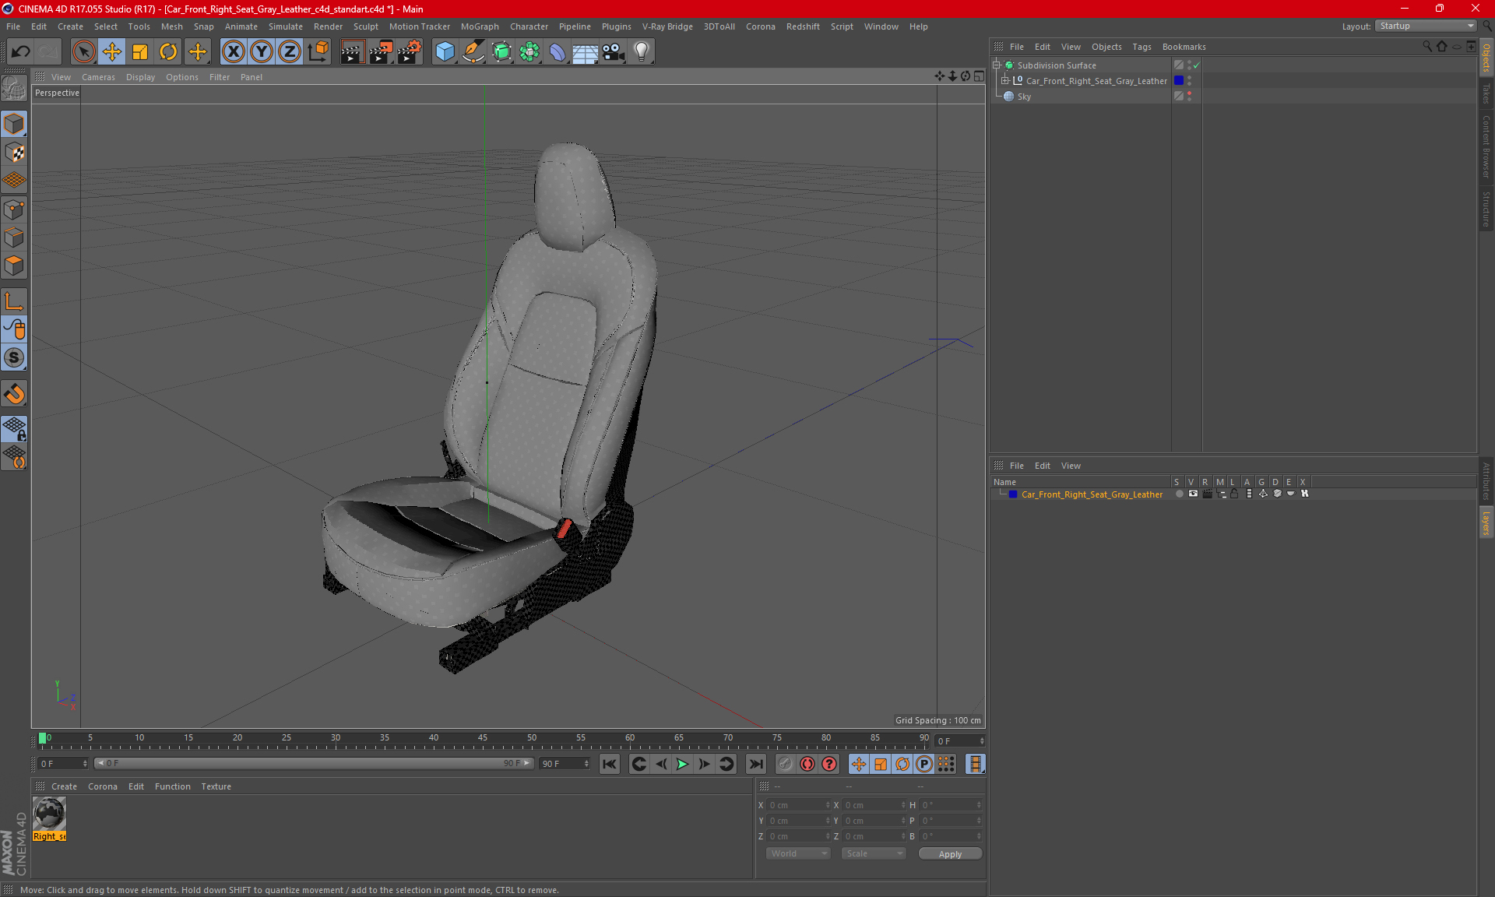Click the Locked Workplane icon
This screenshot has height=897, width=1495.
click(x=14, y=428)
